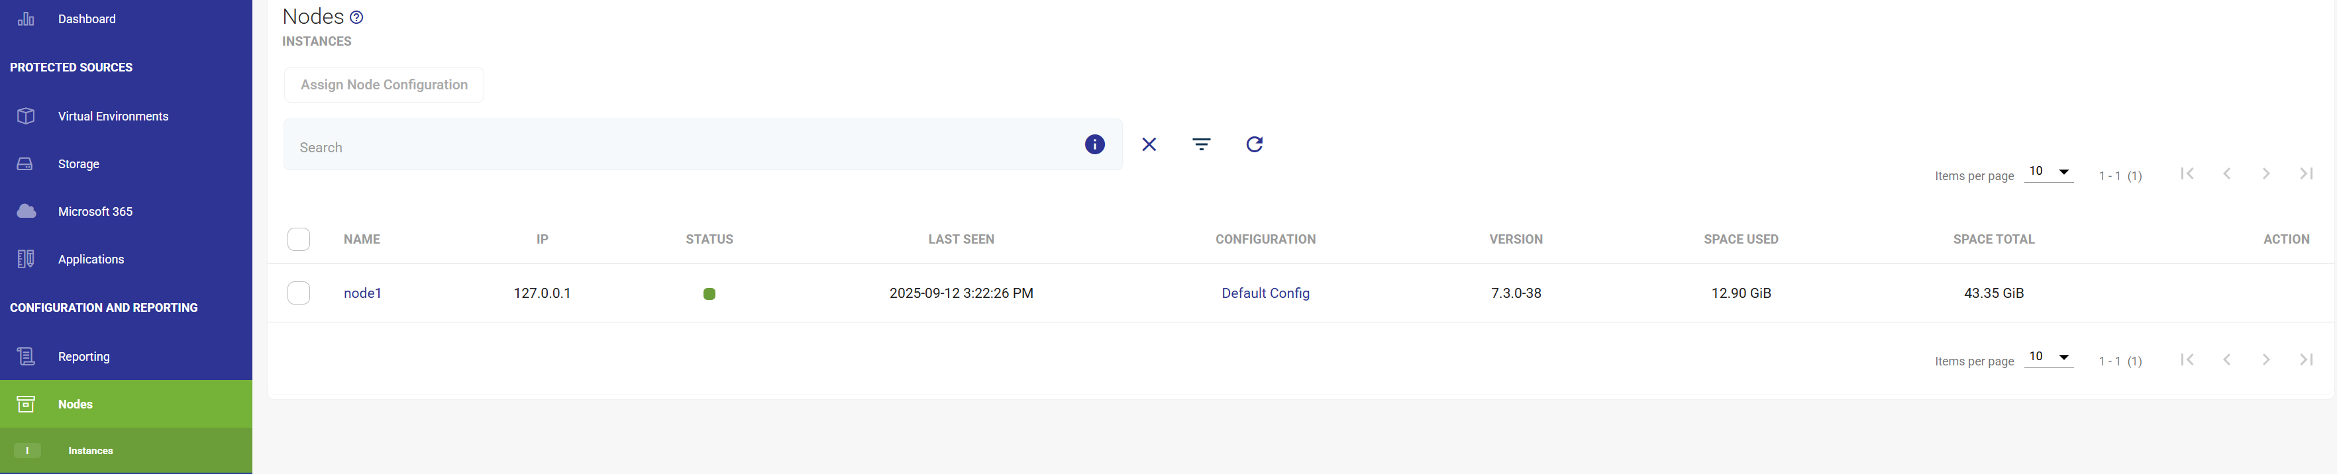Image resolution: width=2337 pixels, height=474 pixels.
Task: Refresh the nodes list
Action: coord(1254,144)
